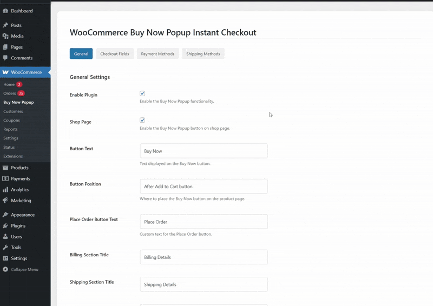This screenshot has width=433, height=306.
Task: Toggle the Shop Page checkbox
Action: point(142,120)
